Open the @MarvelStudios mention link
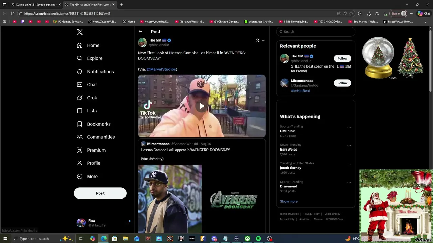 click(x=161, y=69)
